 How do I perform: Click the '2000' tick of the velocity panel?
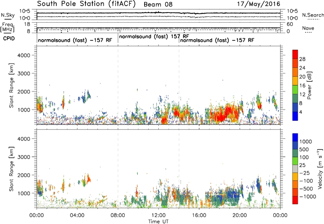click(x=23, y=175)
